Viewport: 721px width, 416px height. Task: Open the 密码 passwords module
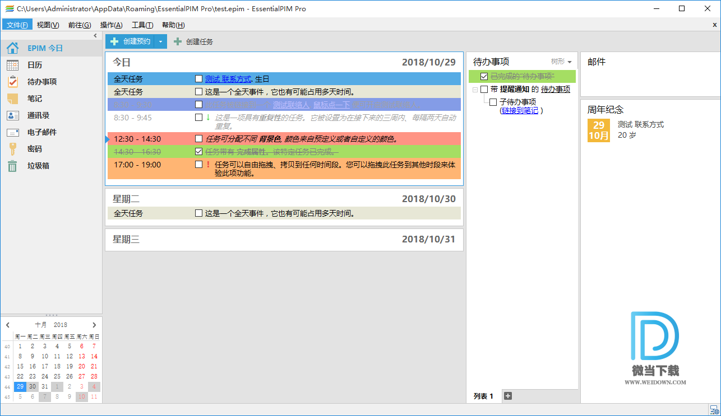pyautogui.click(x=51, y=149)
